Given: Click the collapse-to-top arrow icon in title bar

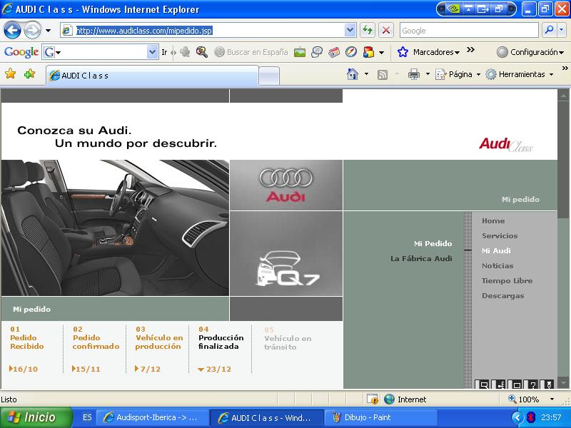Looking at the screenshot, I should pos(468,9).
